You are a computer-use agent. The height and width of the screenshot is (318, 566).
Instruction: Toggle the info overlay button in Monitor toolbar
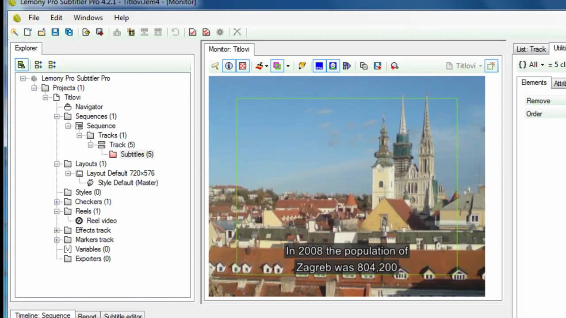coord(229,66)
